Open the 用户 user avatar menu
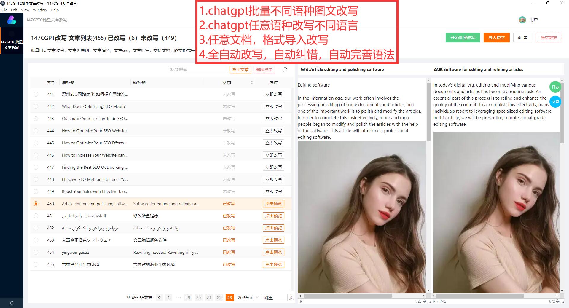This screenshot has height=308, width=569. coord(522,20)
